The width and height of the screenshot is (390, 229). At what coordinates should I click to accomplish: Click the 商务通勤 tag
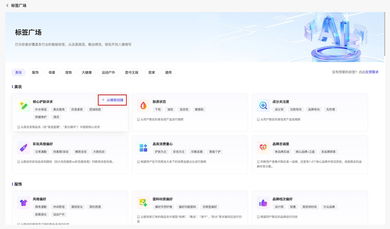[x=41, y=207]
